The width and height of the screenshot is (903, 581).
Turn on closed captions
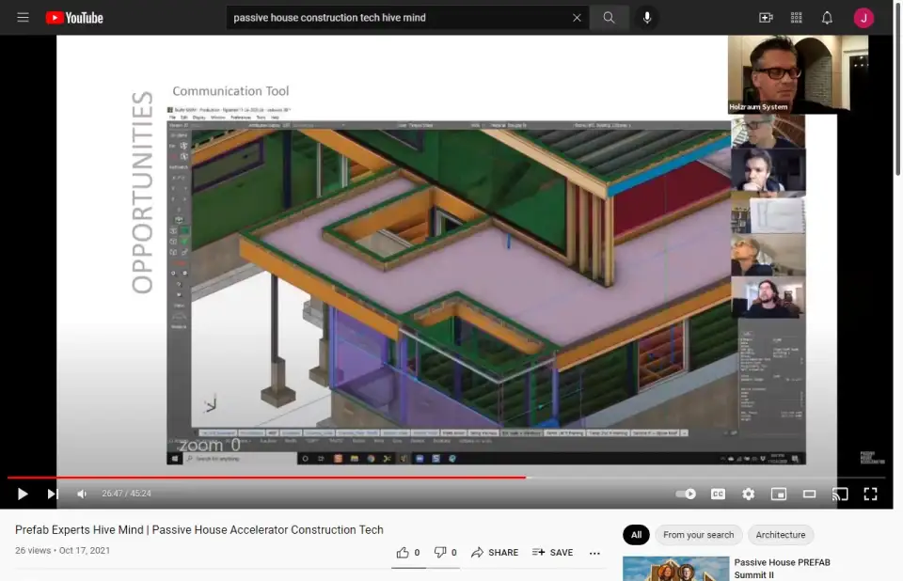(718, 494)
